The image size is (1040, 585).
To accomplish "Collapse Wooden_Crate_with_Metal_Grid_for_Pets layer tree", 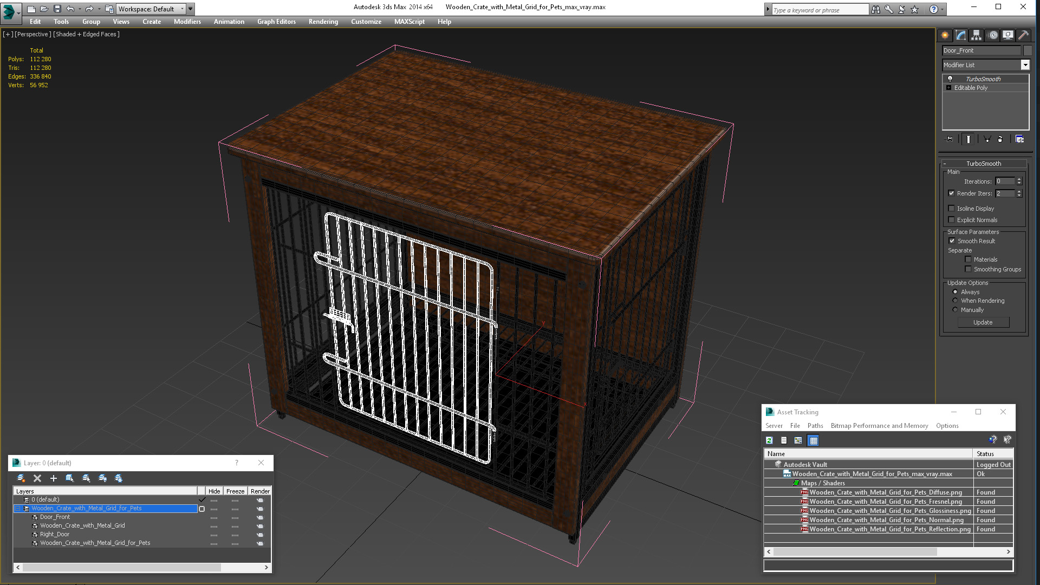I will 17,509.
